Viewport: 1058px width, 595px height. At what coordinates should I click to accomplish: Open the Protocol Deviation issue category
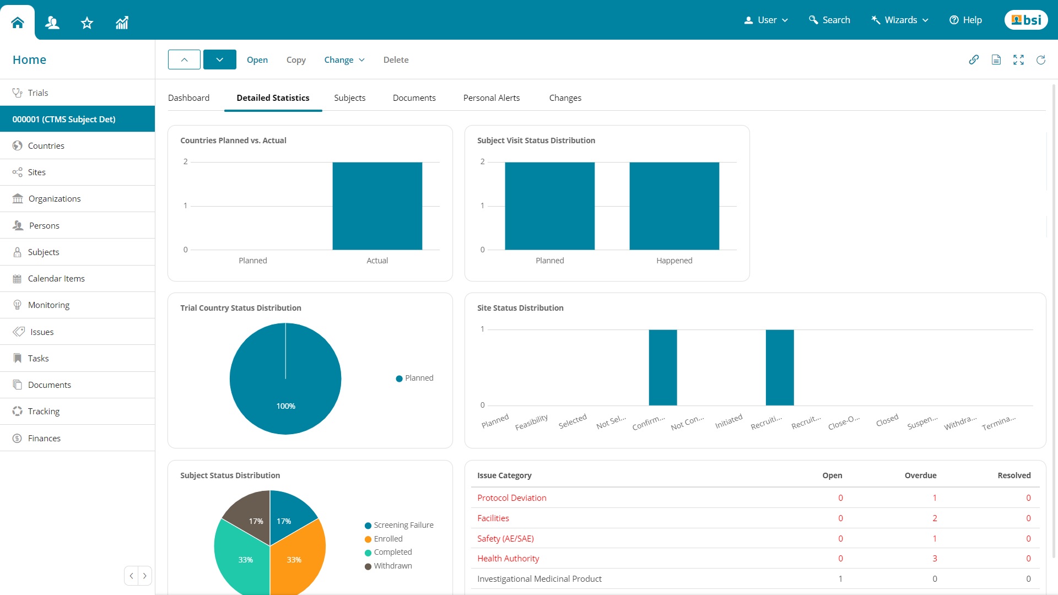pos(511,497)
